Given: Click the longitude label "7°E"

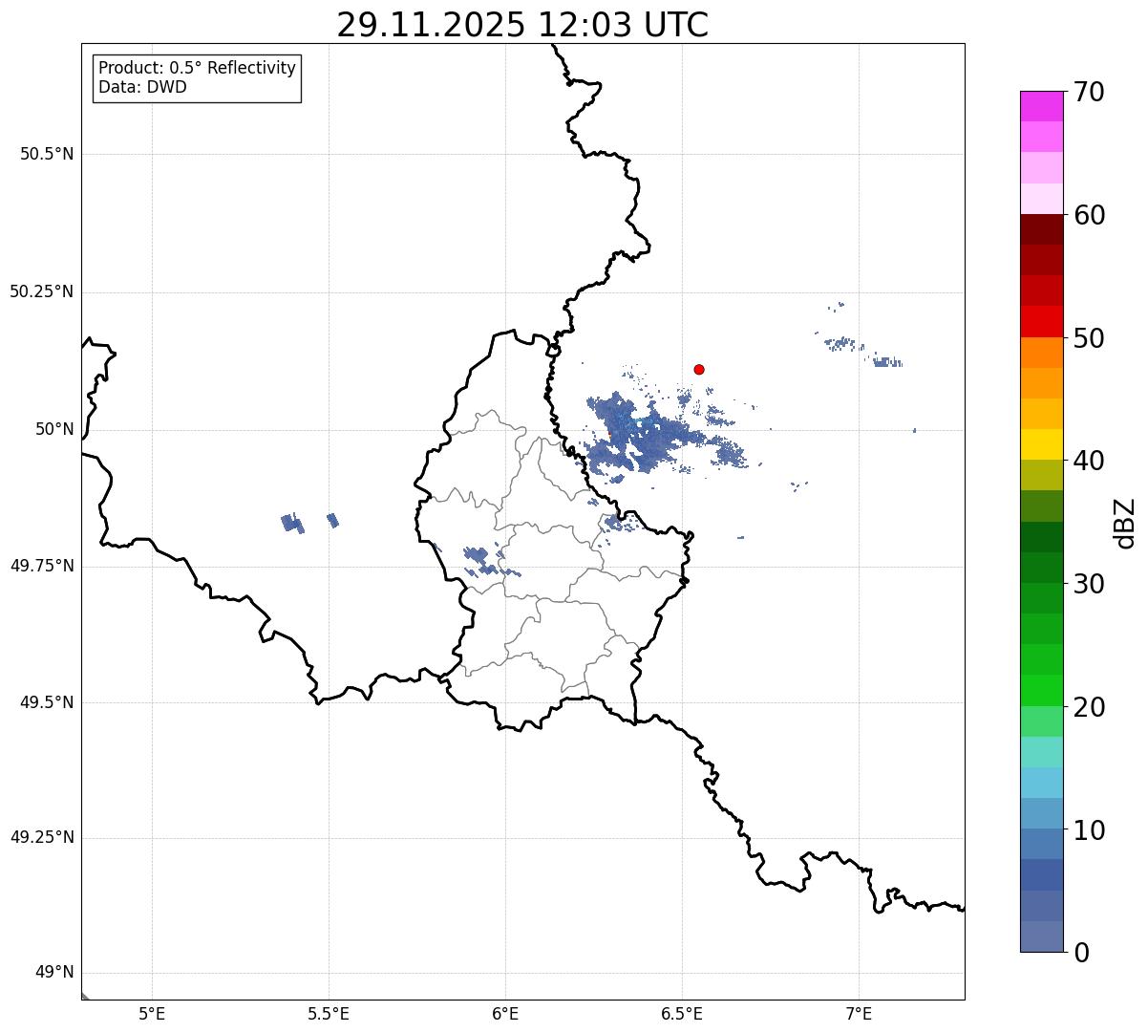Looking at the screenshot, I should click(859, 1013).
